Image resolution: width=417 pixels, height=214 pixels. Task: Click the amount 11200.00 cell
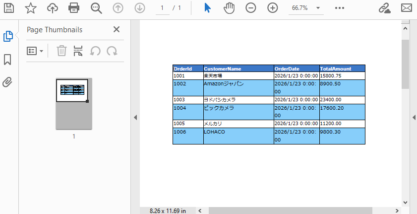click(342, 124)
